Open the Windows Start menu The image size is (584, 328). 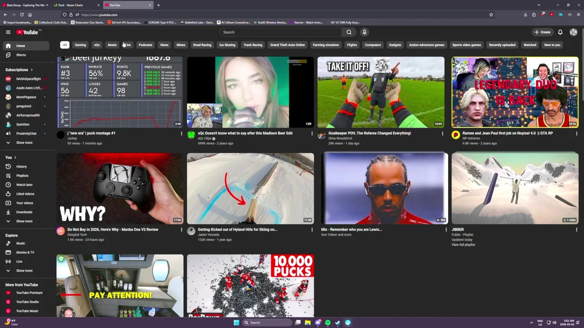[236, 323]
